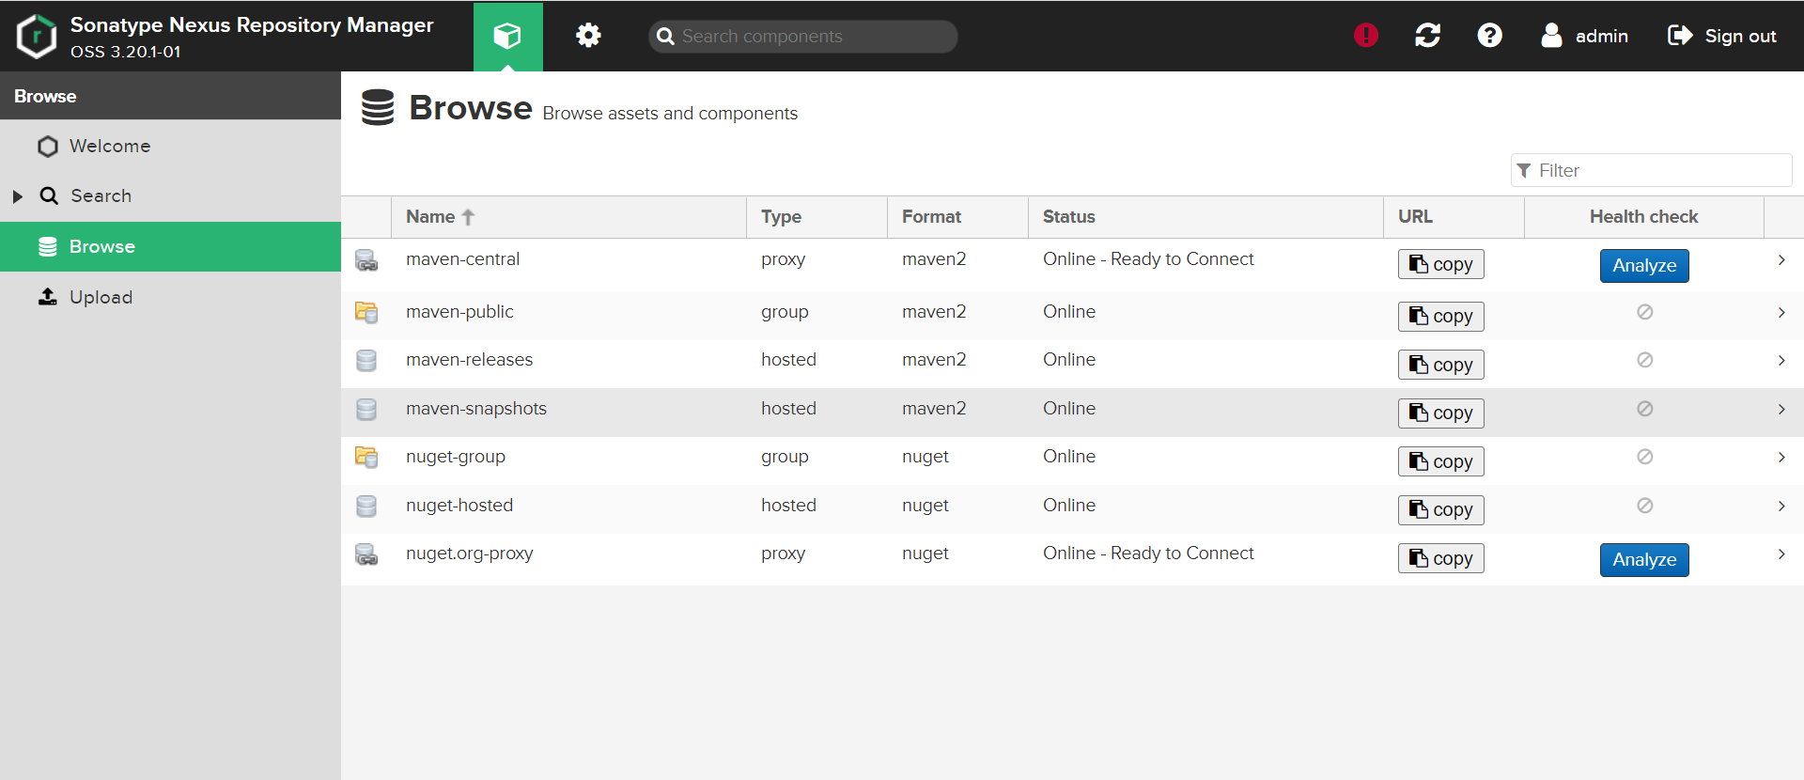1804x780 pixels.
Task: Open nuget.org-proxy row chevron
Action: pos(1781,554)
